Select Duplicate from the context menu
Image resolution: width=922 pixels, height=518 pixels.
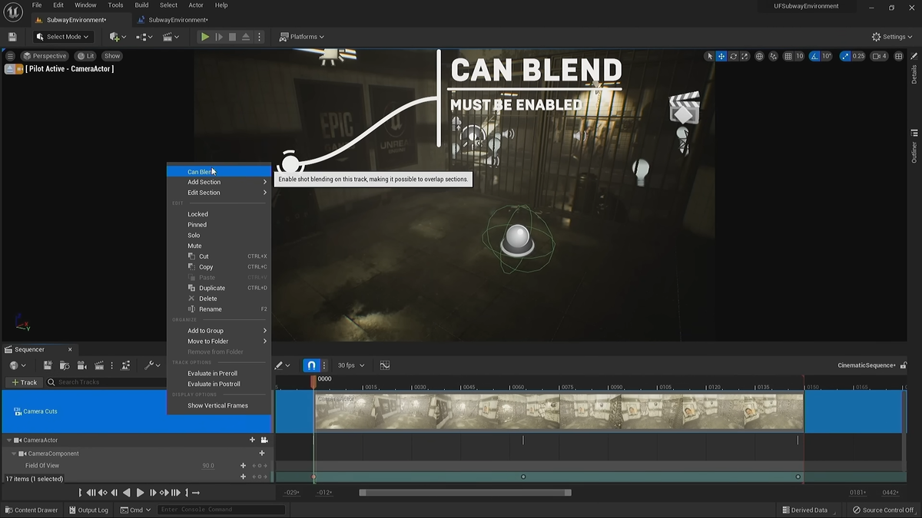point(212,288)
